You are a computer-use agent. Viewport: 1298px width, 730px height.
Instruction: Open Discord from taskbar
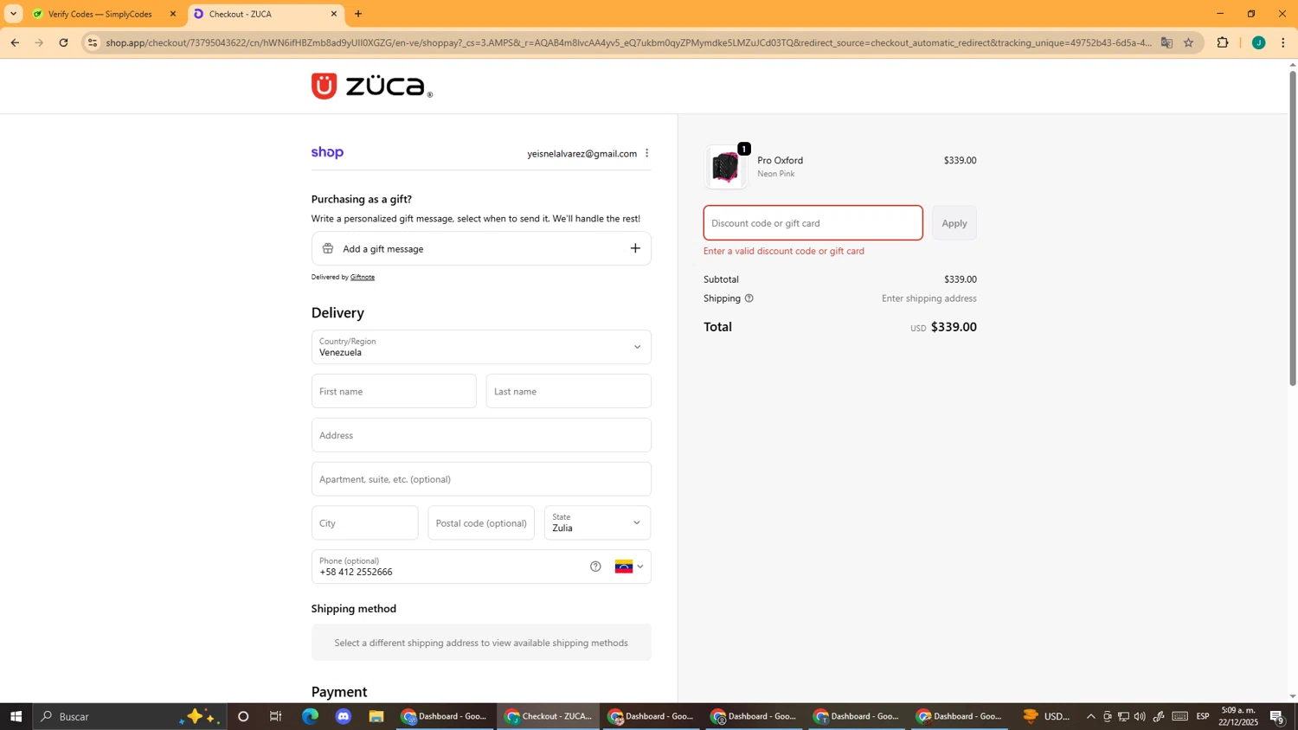(x=344, y=716)
